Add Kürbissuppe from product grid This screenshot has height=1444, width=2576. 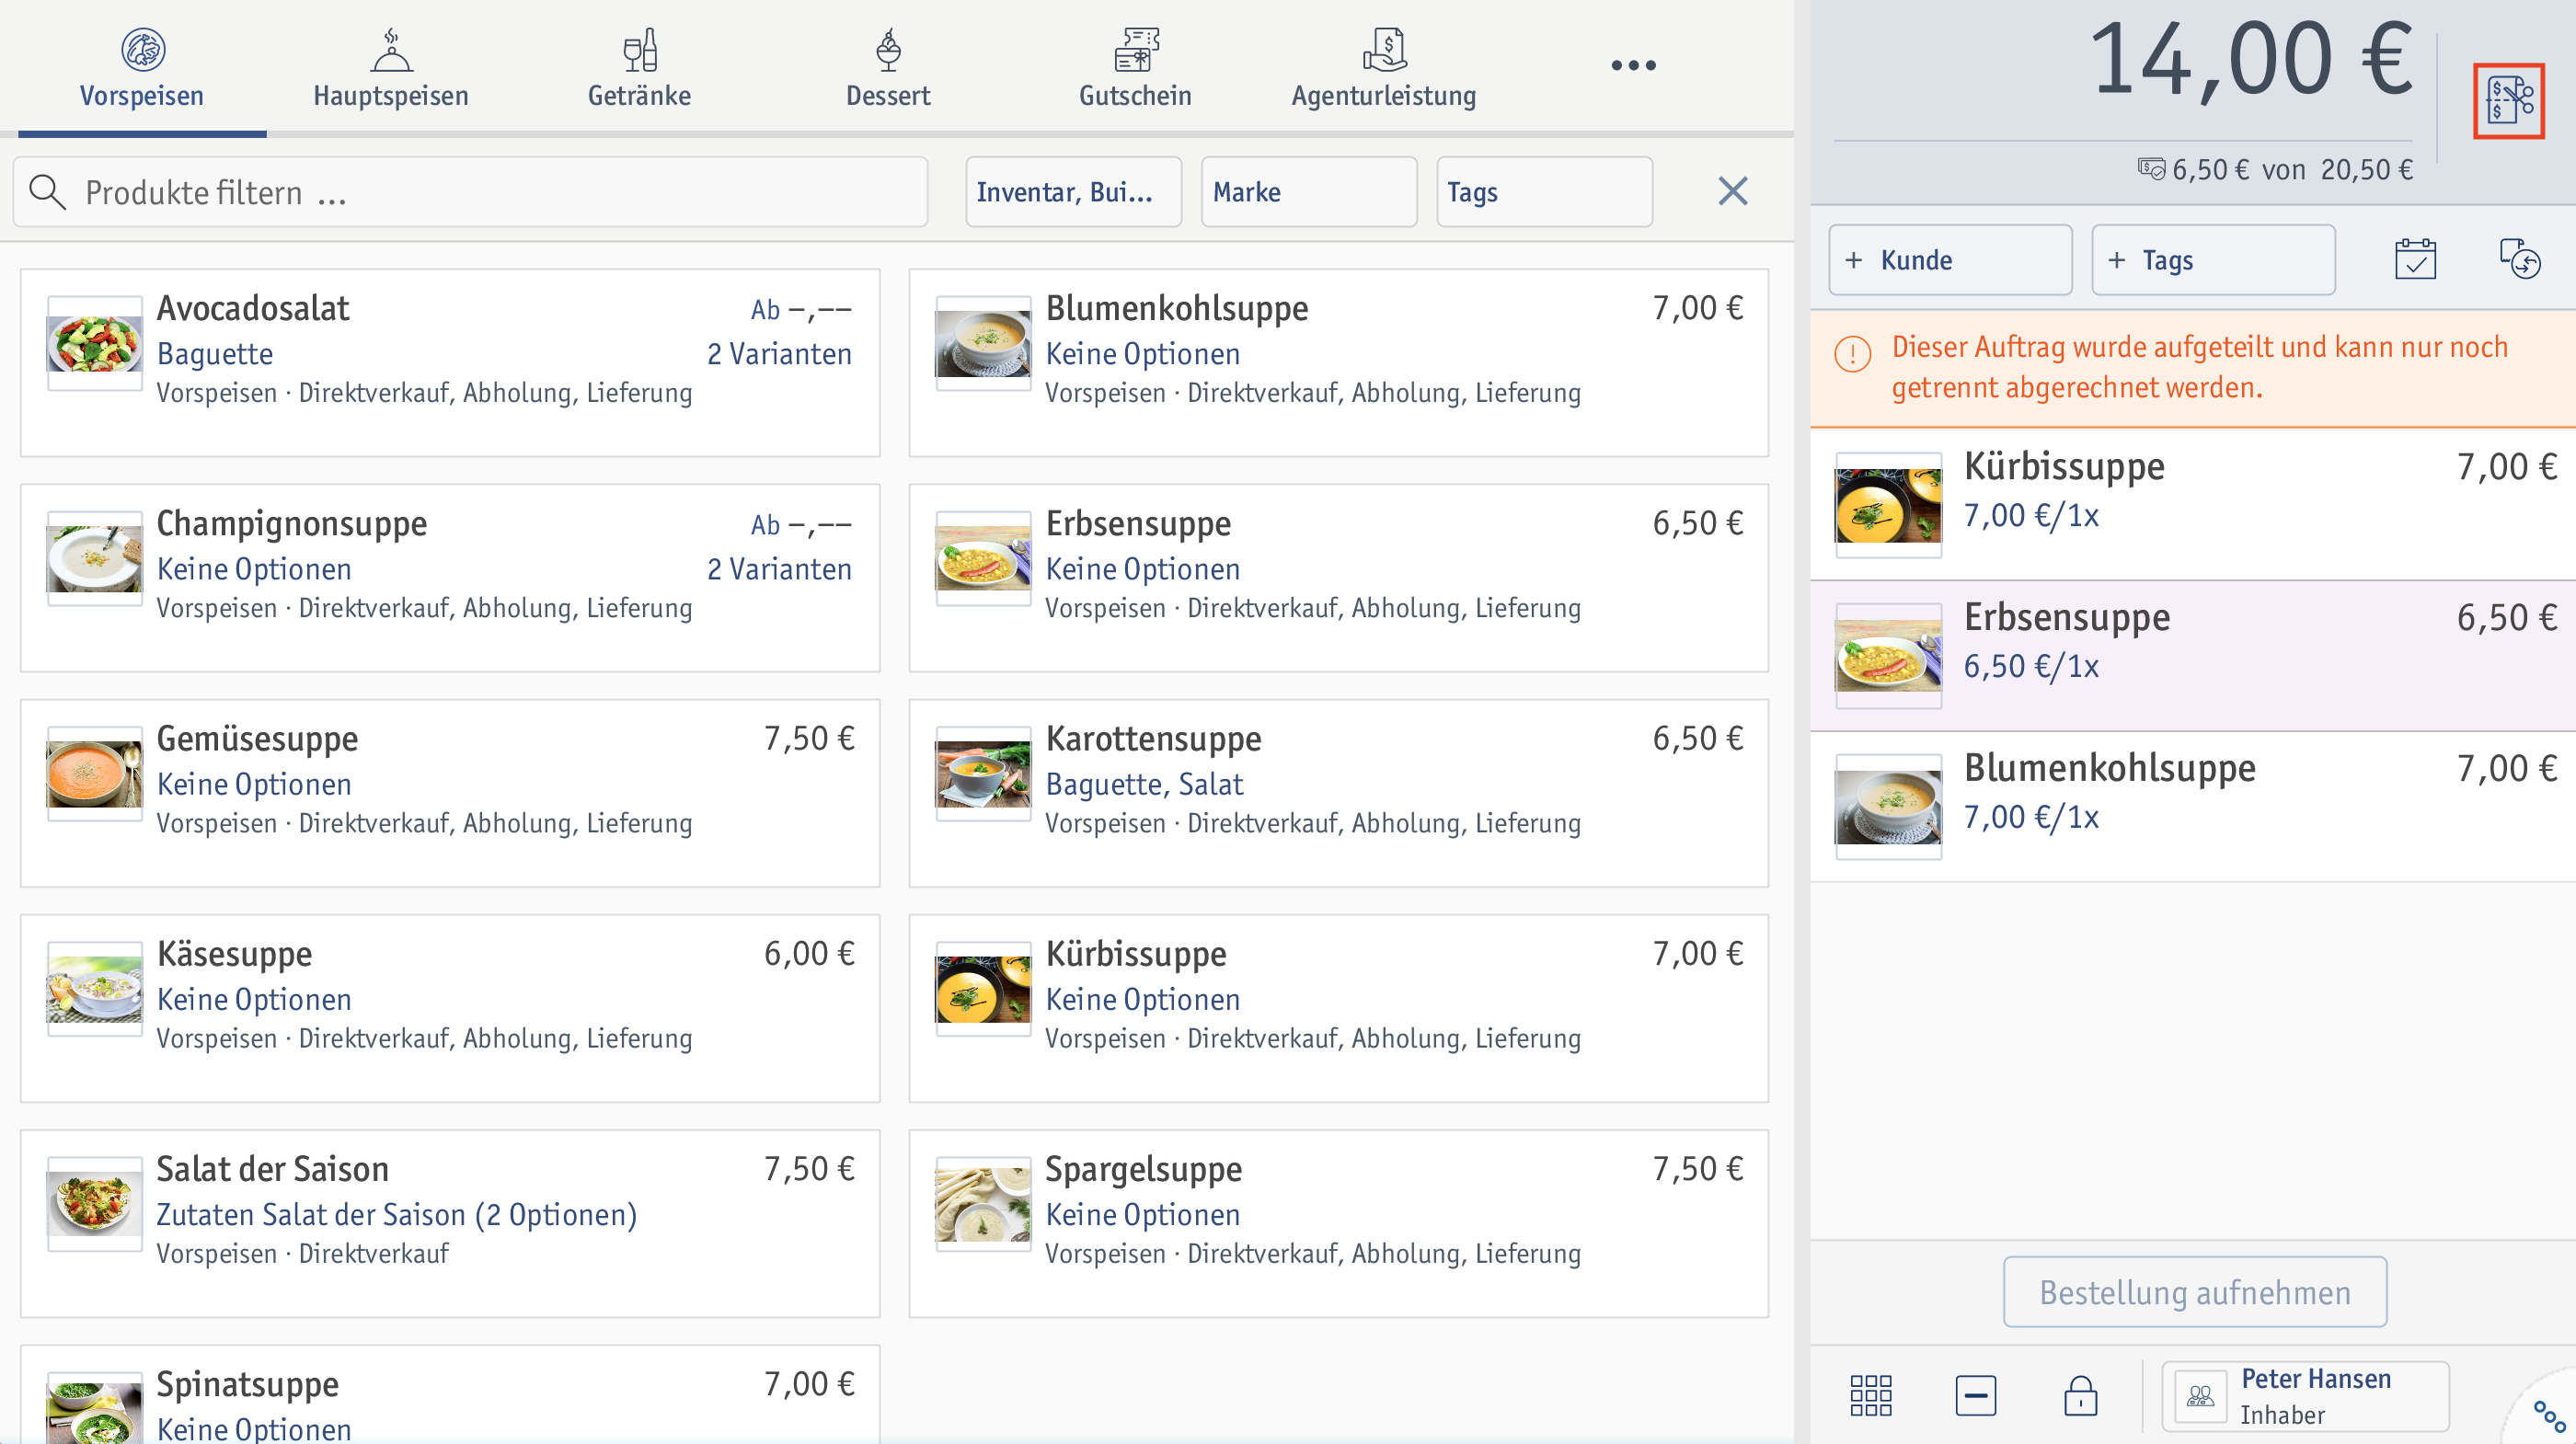point(1338,1008)
